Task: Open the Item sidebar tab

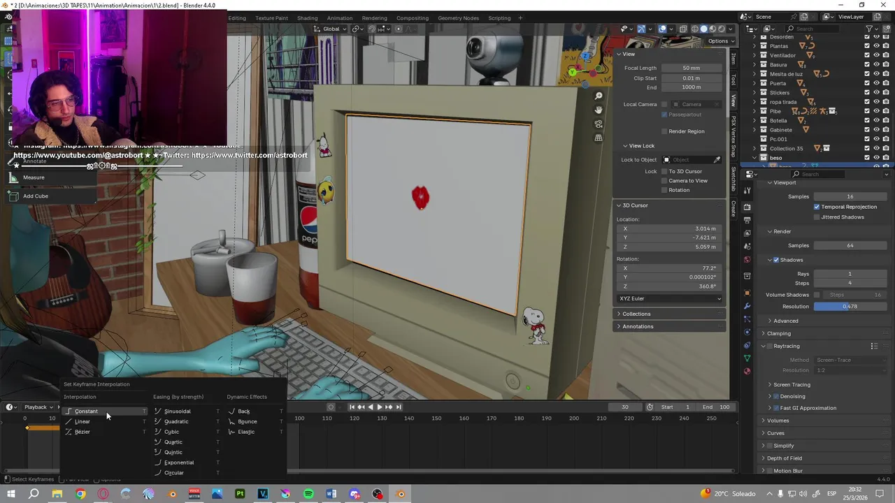Action: coord(733,59)
